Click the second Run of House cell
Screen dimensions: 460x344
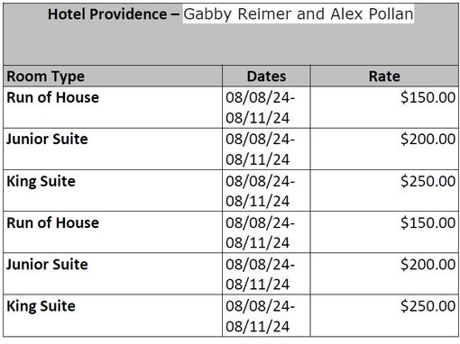click(113, 232)
